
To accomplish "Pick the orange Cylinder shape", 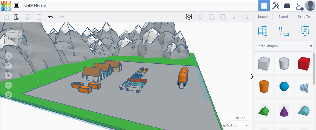I will click(x=264, y=86).
